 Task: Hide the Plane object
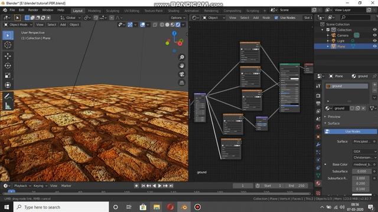click(x=374, y=47)
